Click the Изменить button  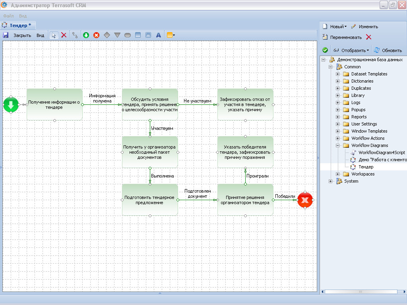tap(364, 27)
